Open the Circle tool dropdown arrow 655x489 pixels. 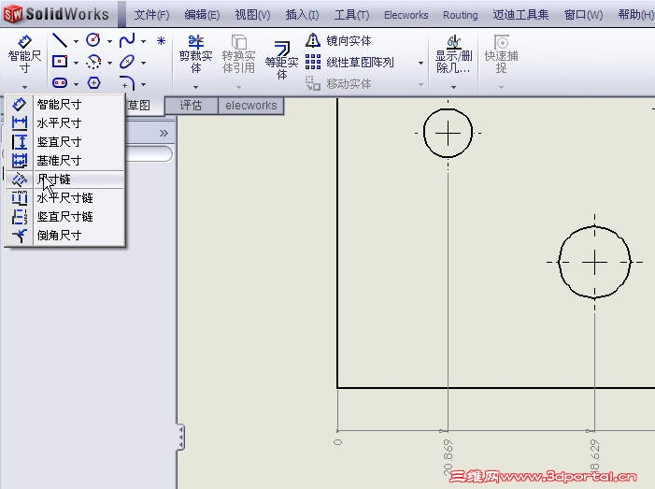tap(110, 41)
